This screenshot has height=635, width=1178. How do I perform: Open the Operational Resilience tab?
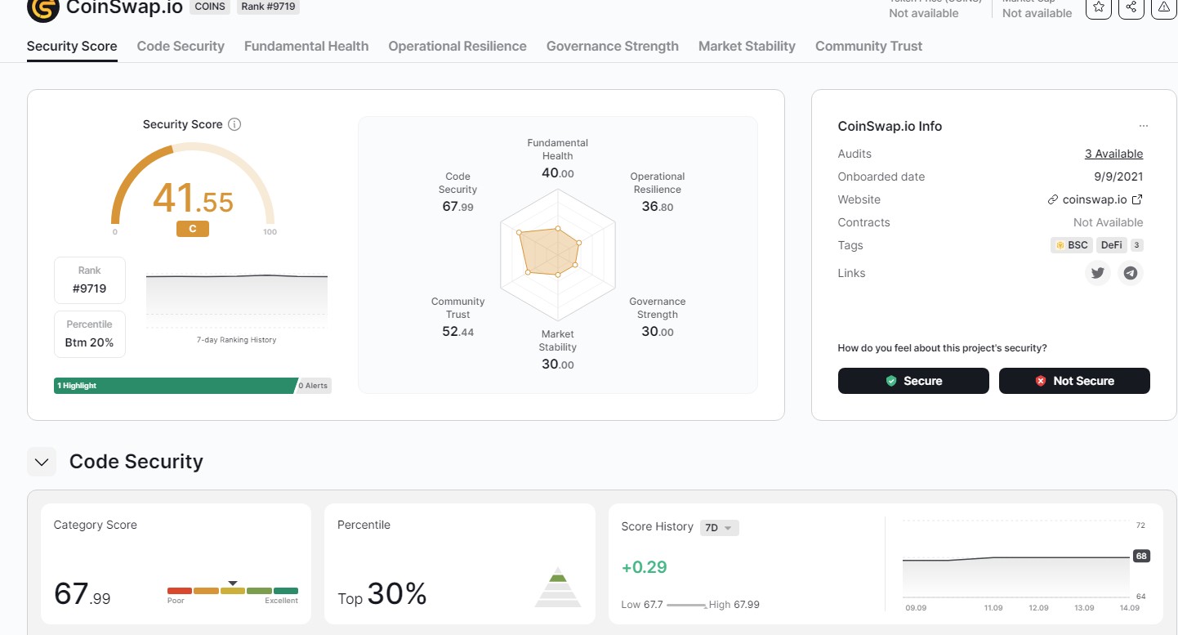point(457,46)
